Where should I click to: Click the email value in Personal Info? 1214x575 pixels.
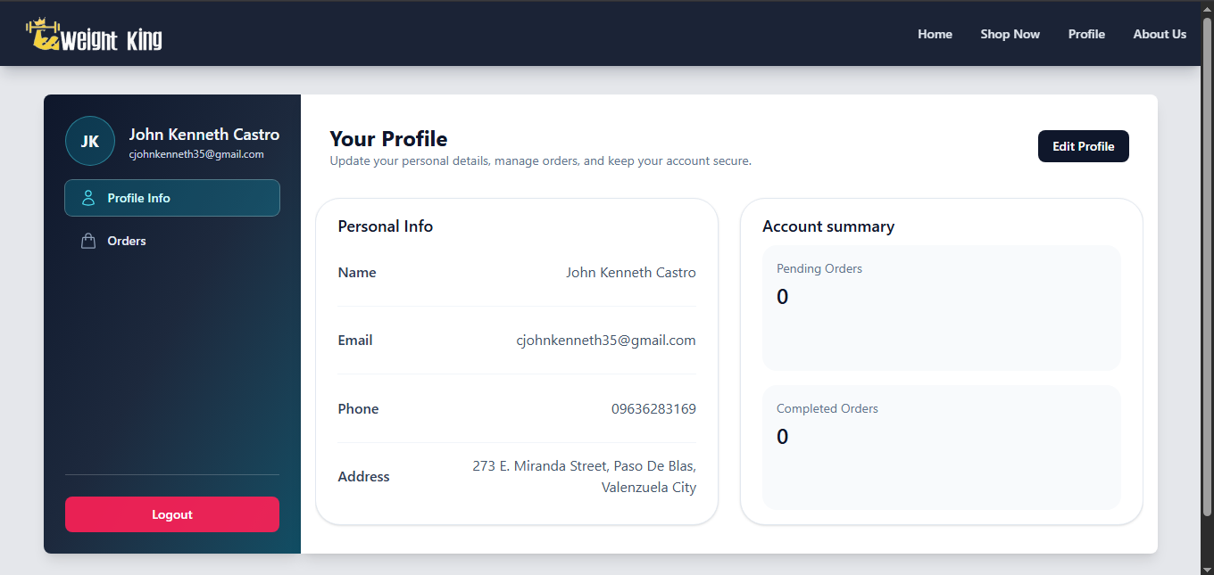(606, 341)
